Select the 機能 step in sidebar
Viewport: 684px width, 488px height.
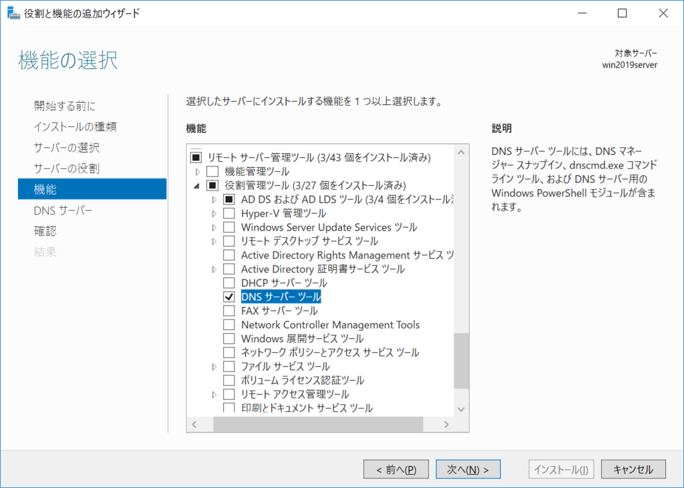(92, 189)
